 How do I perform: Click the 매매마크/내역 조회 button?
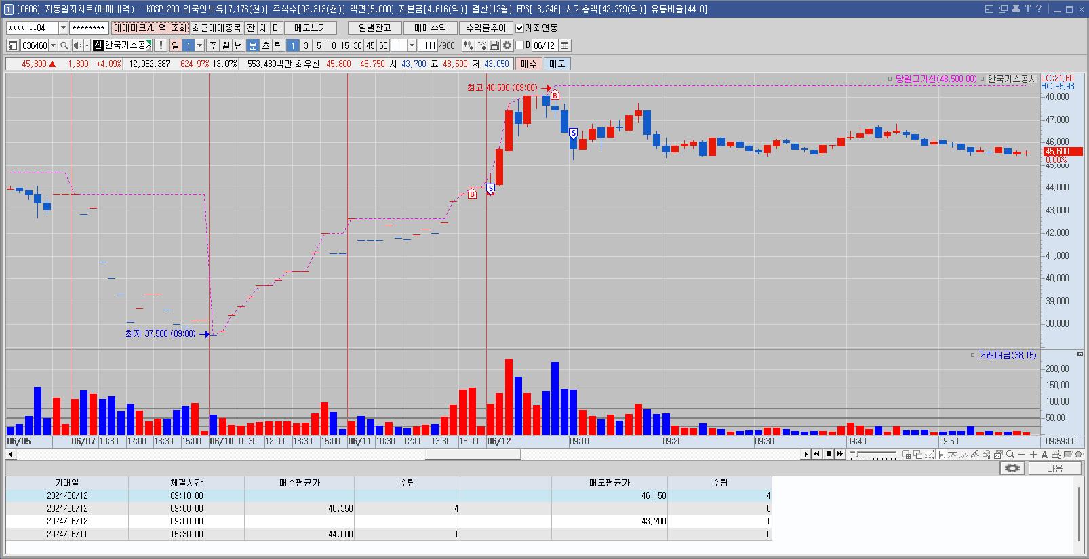pos(149,28)
